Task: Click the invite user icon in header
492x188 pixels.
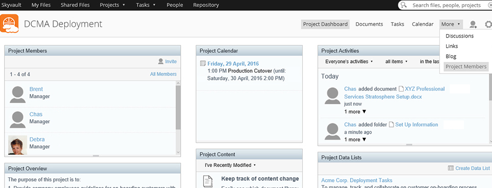Action: coord(473,24)
